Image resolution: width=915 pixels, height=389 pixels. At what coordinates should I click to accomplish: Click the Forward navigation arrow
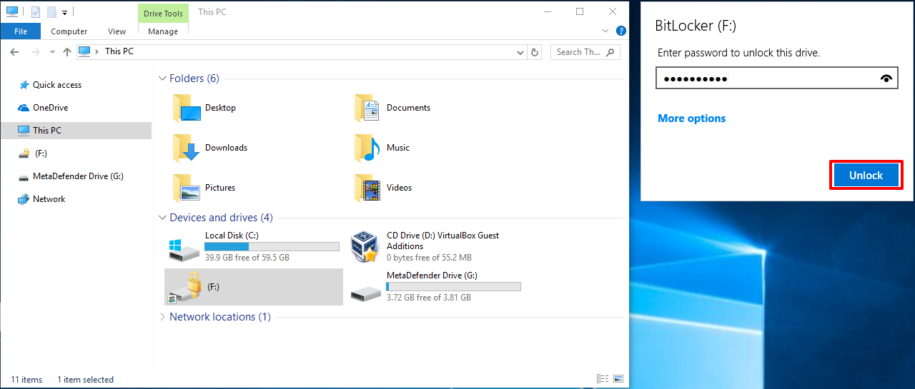point(35,52)
